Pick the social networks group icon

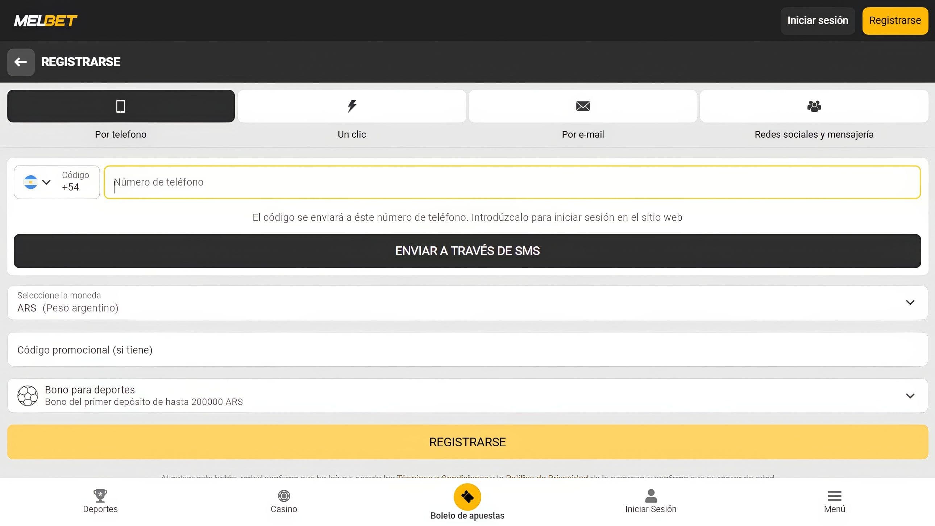[814, 106]
